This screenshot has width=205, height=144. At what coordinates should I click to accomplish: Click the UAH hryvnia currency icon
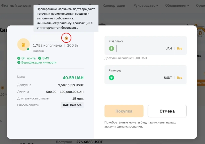[x=112, y=49]
